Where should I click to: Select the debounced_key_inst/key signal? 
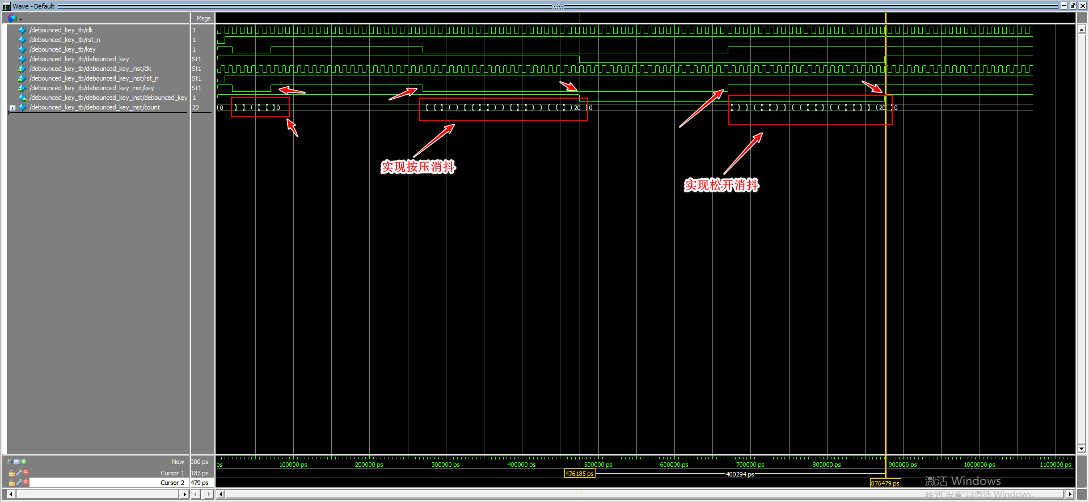coord(91,88)
